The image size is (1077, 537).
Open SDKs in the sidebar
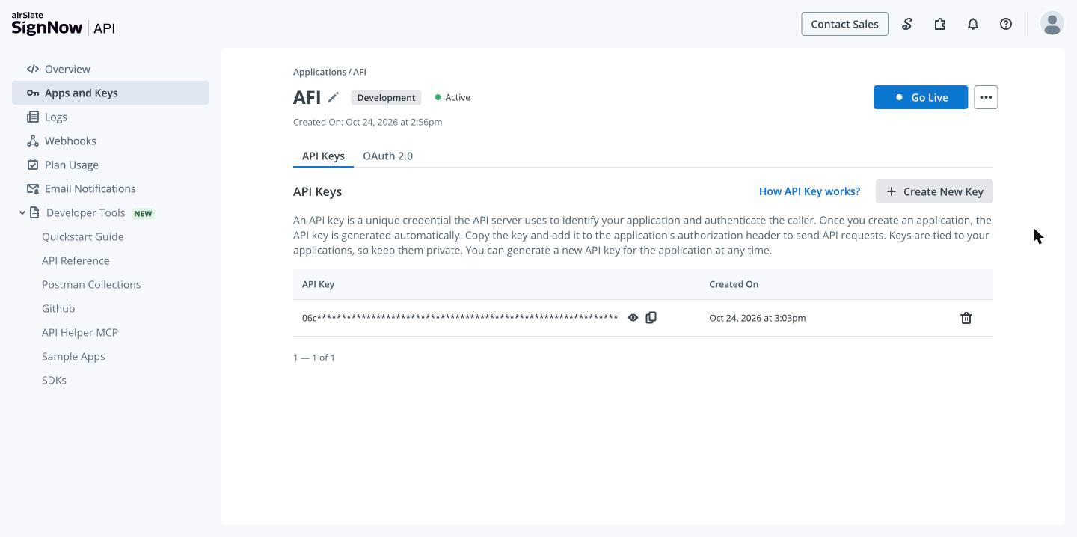54,380
